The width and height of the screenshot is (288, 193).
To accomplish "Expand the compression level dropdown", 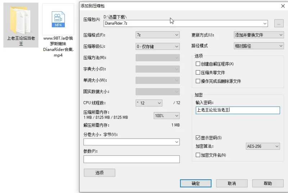I will [x=157, y=46].
